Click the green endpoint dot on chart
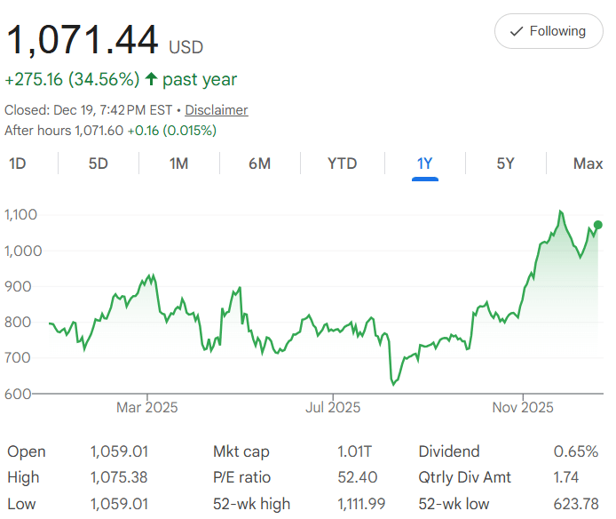 tap(598, 225)
